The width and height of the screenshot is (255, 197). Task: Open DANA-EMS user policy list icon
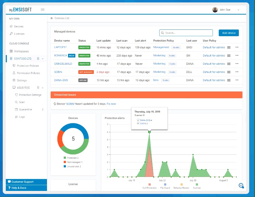[229, 80]
